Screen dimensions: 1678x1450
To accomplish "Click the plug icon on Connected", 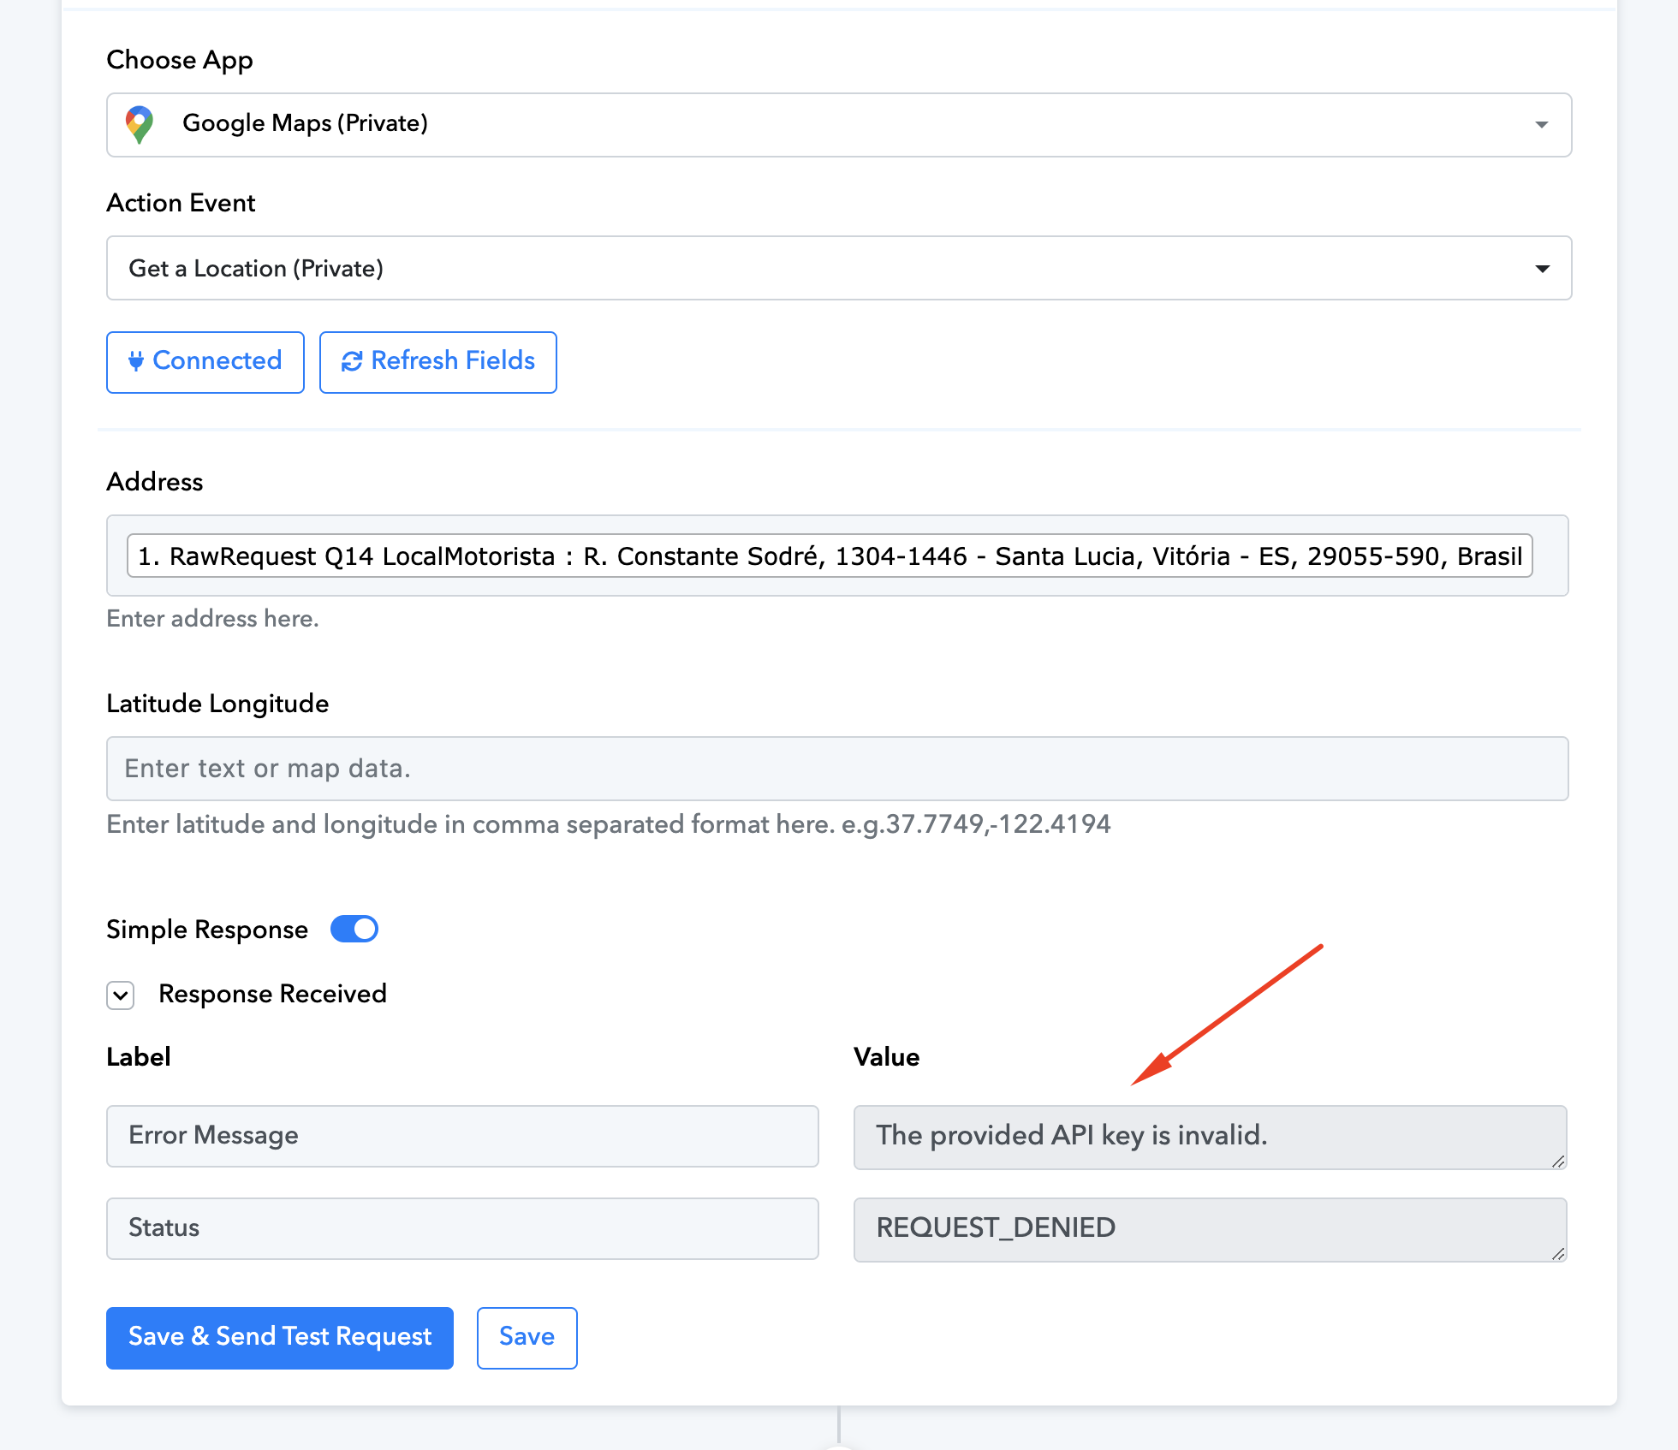I will 136,361.
